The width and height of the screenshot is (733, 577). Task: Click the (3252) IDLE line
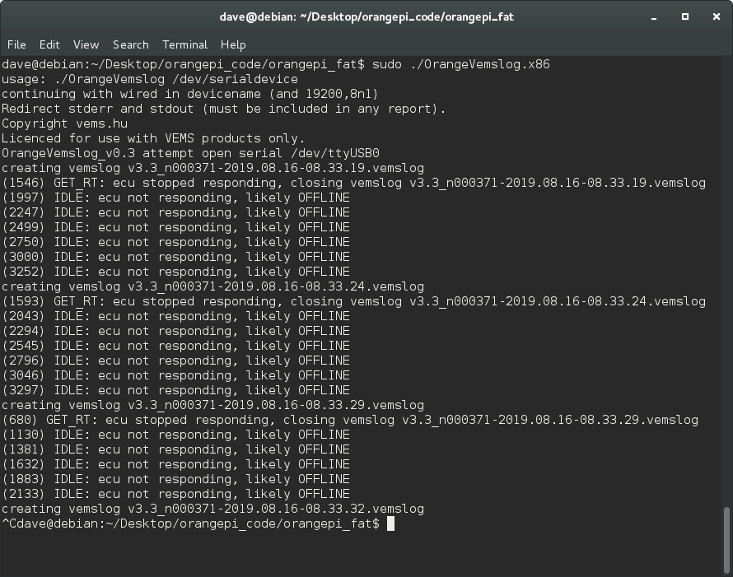[x=175, y=272]
